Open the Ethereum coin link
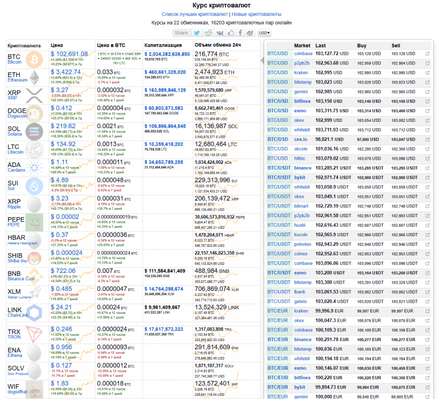This screenshot has height=399, width=440. point(17,80)
